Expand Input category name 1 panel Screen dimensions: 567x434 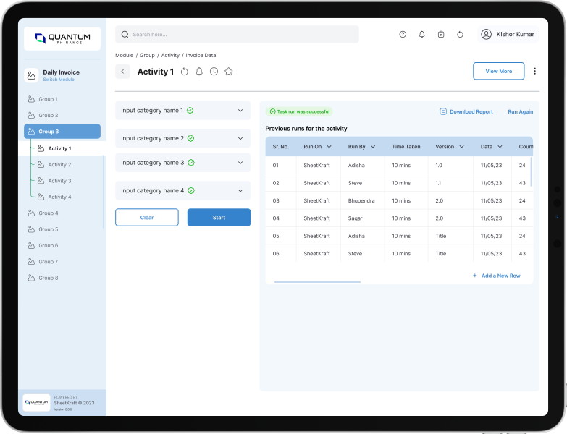(240, 111)
